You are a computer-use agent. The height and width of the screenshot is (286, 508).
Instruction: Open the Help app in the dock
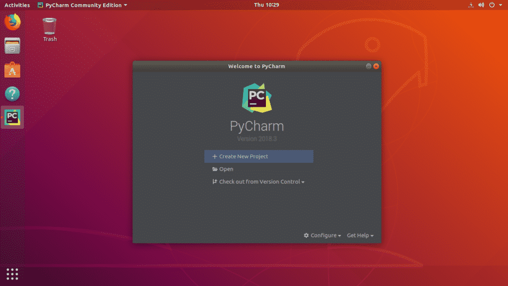(x=12, y=94)
